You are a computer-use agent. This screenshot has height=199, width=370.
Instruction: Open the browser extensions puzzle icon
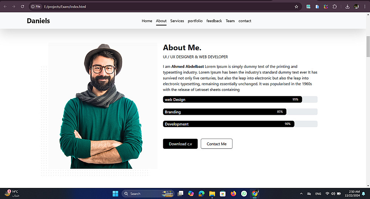click(x=334, y=7)
